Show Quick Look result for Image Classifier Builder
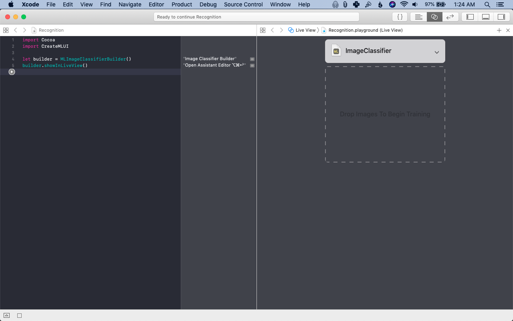 [x=252, y=59]
